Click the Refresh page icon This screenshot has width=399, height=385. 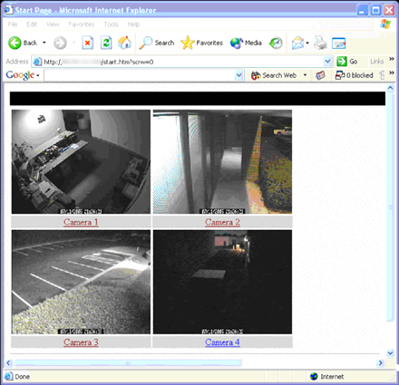click(106, 43)
